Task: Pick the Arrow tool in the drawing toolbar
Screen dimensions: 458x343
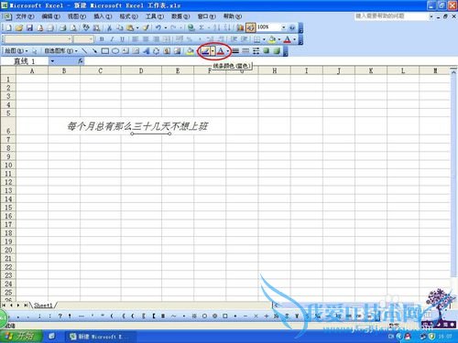Action: click(x=94, y=51)
